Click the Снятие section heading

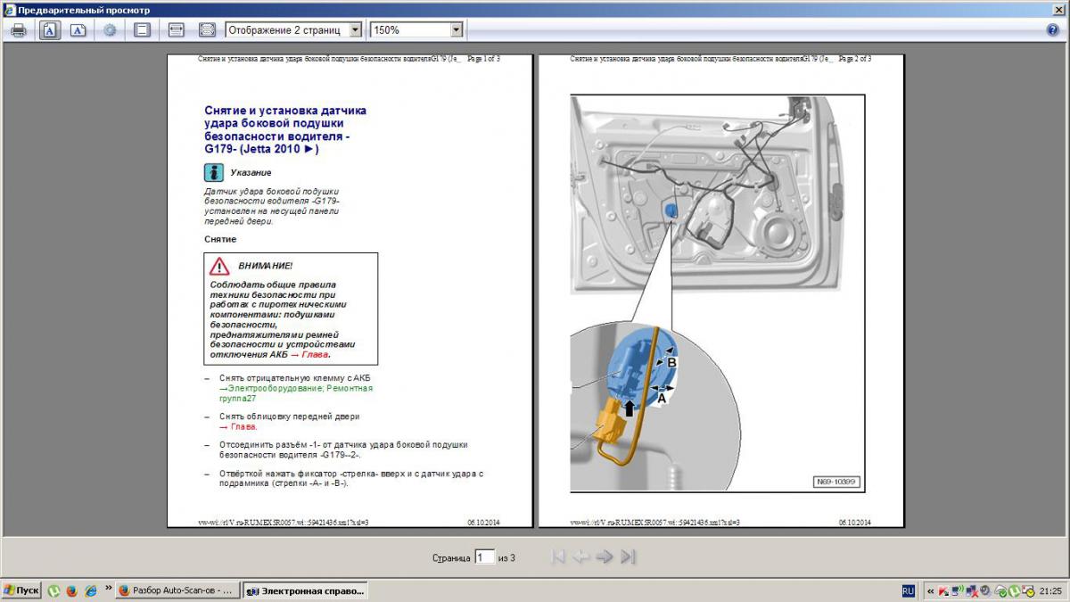tap(219, 240)
